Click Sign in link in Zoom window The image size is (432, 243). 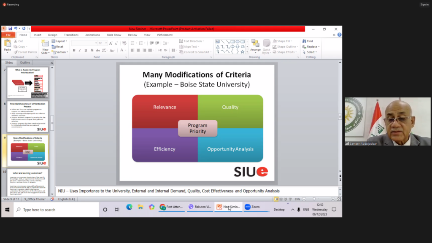[x=424, y=4]
